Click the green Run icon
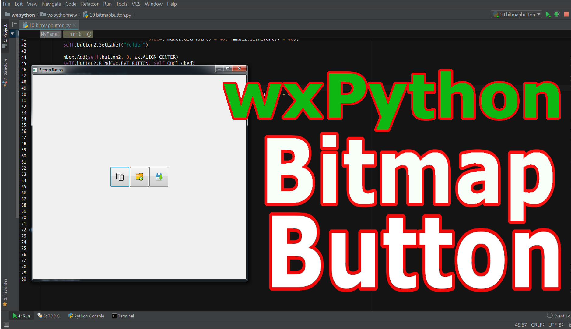Viewport: 571px width, 329px height. coord(548,14)
